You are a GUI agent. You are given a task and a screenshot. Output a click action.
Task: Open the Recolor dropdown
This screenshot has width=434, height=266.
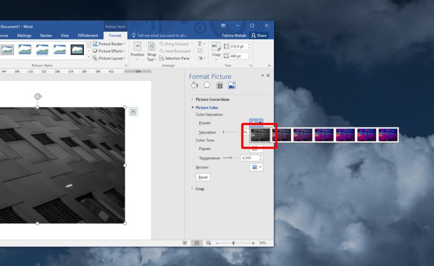256,167
